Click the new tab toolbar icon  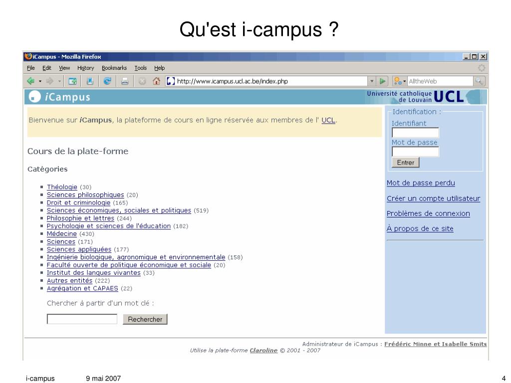click(x=72, y=81)
